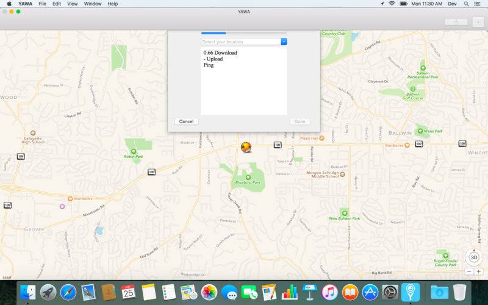488x305 pixels.
Task: Select Ballwin Golf Course marker
Action: 413,89
